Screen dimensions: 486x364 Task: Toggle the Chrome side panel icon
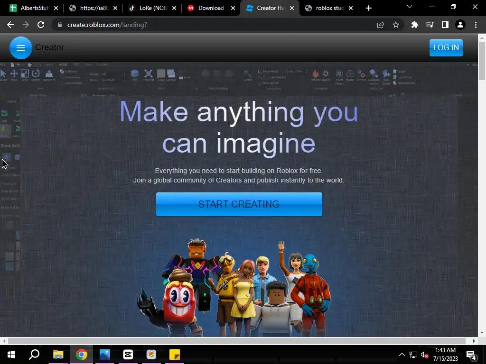click(x=445, y=25)
